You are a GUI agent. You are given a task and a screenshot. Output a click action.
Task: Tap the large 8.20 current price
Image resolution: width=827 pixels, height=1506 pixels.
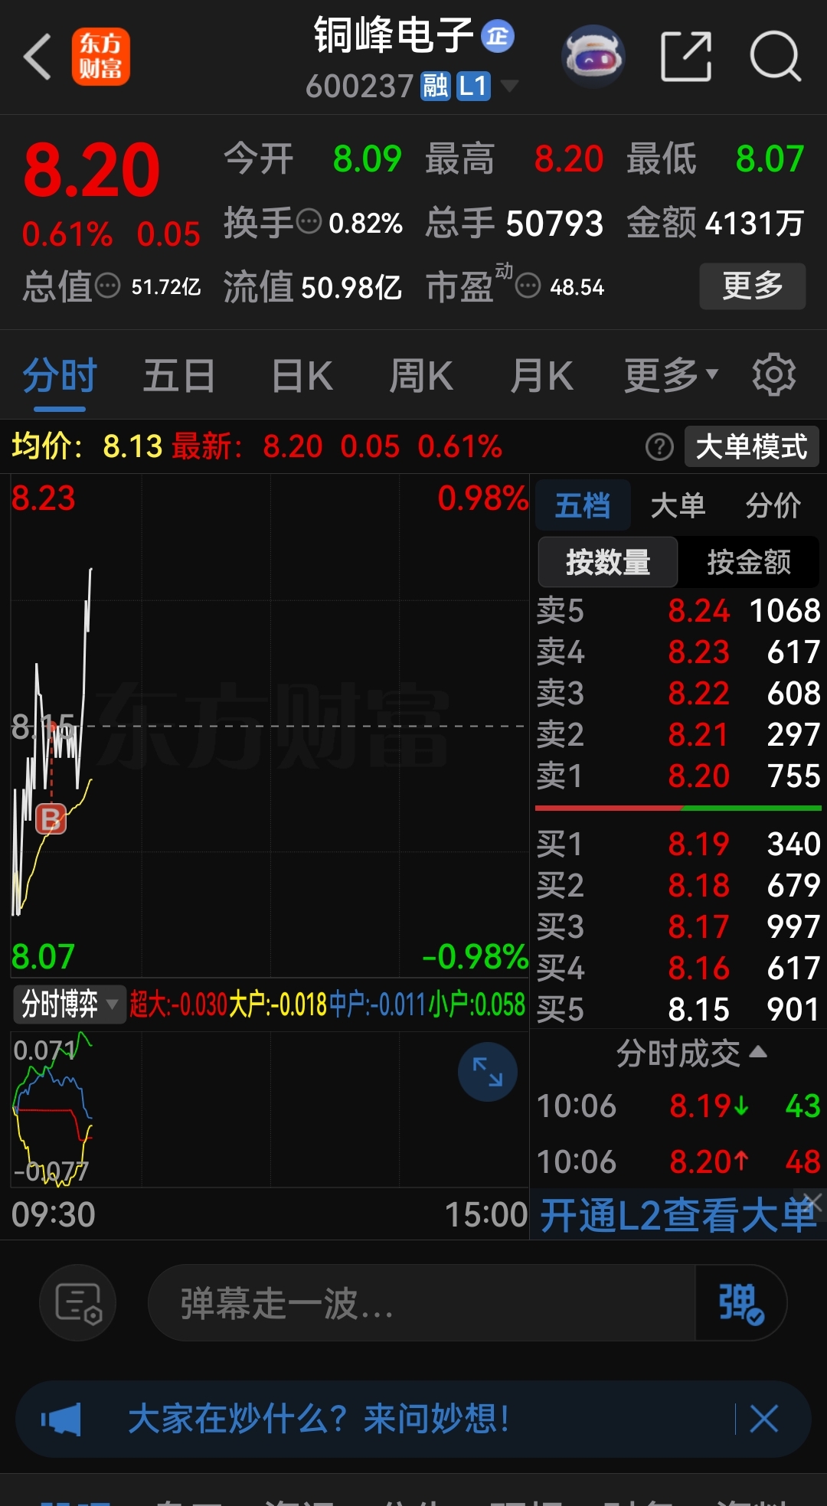pos(92,170)
